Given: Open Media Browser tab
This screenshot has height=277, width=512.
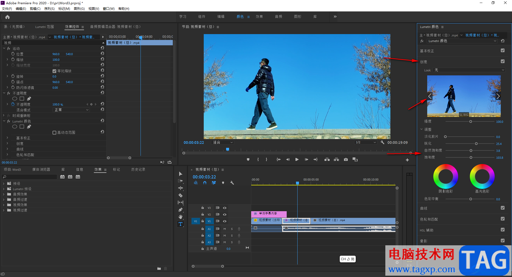Looking at the screenshot, I should 41,170.
